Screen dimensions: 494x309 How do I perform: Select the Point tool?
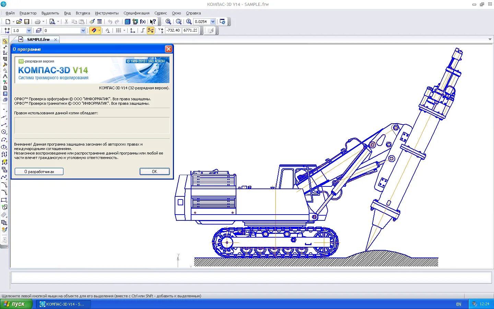point(4,110)
